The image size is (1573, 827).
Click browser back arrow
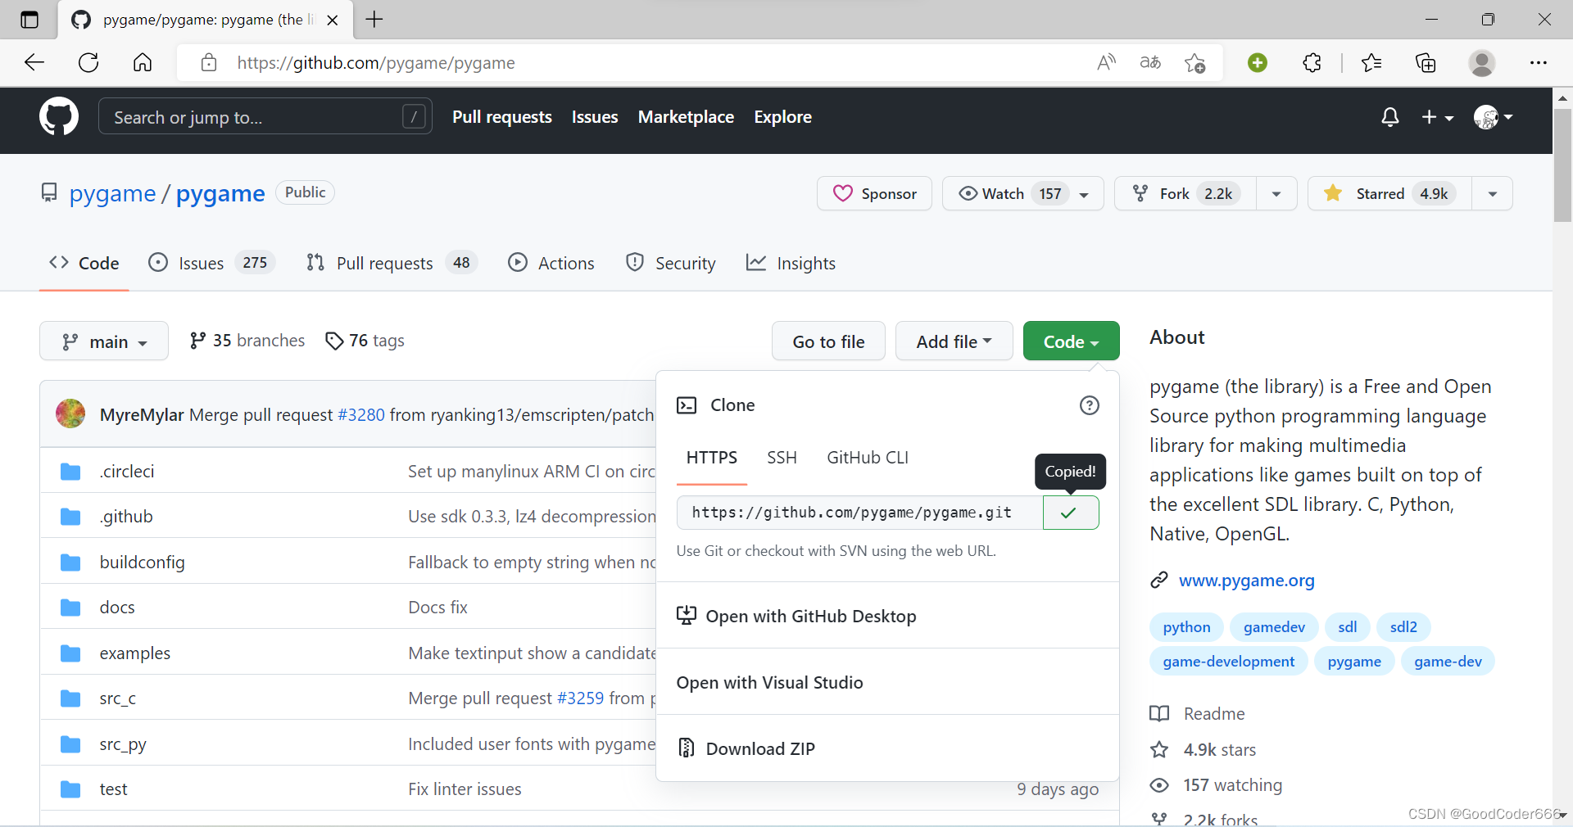pyautogui.click(x=34, y=62)
